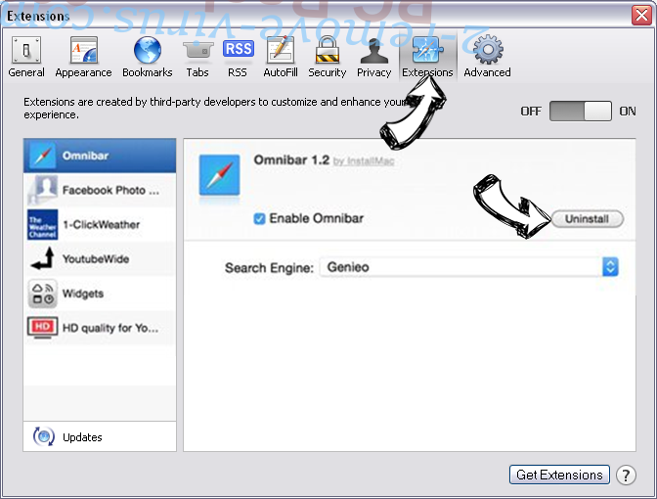This screenshot has height=499, width=657.
Task: Click the Updates refresh icon
Action: click(44, 437)
